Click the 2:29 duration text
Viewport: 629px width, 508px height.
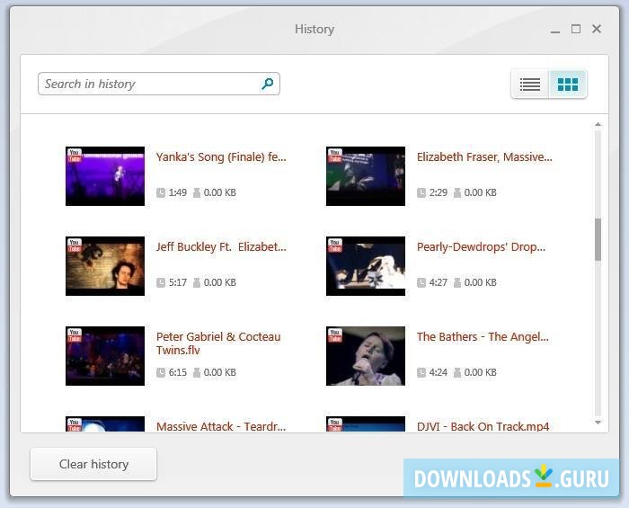point(439,193)
